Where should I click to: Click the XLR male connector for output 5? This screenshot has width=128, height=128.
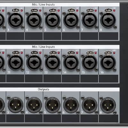pyautogui.click(x=52, y=105)
